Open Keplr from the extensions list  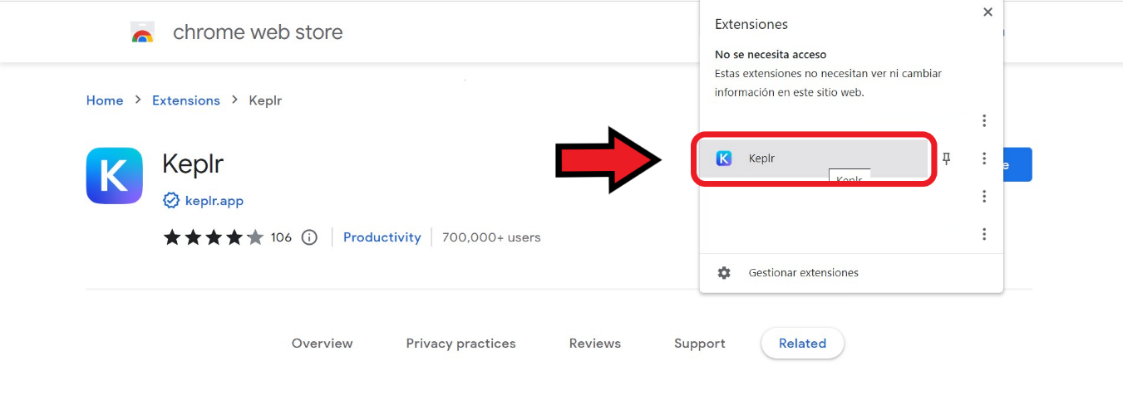(812, 158)
